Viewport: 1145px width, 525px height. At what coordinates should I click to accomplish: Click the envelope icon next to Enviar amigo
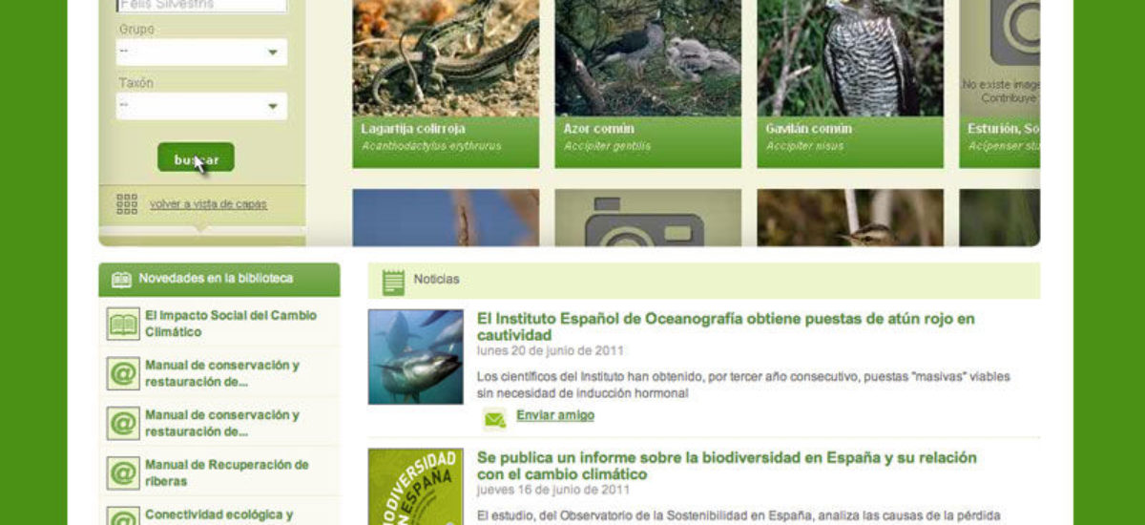(494, 419)
